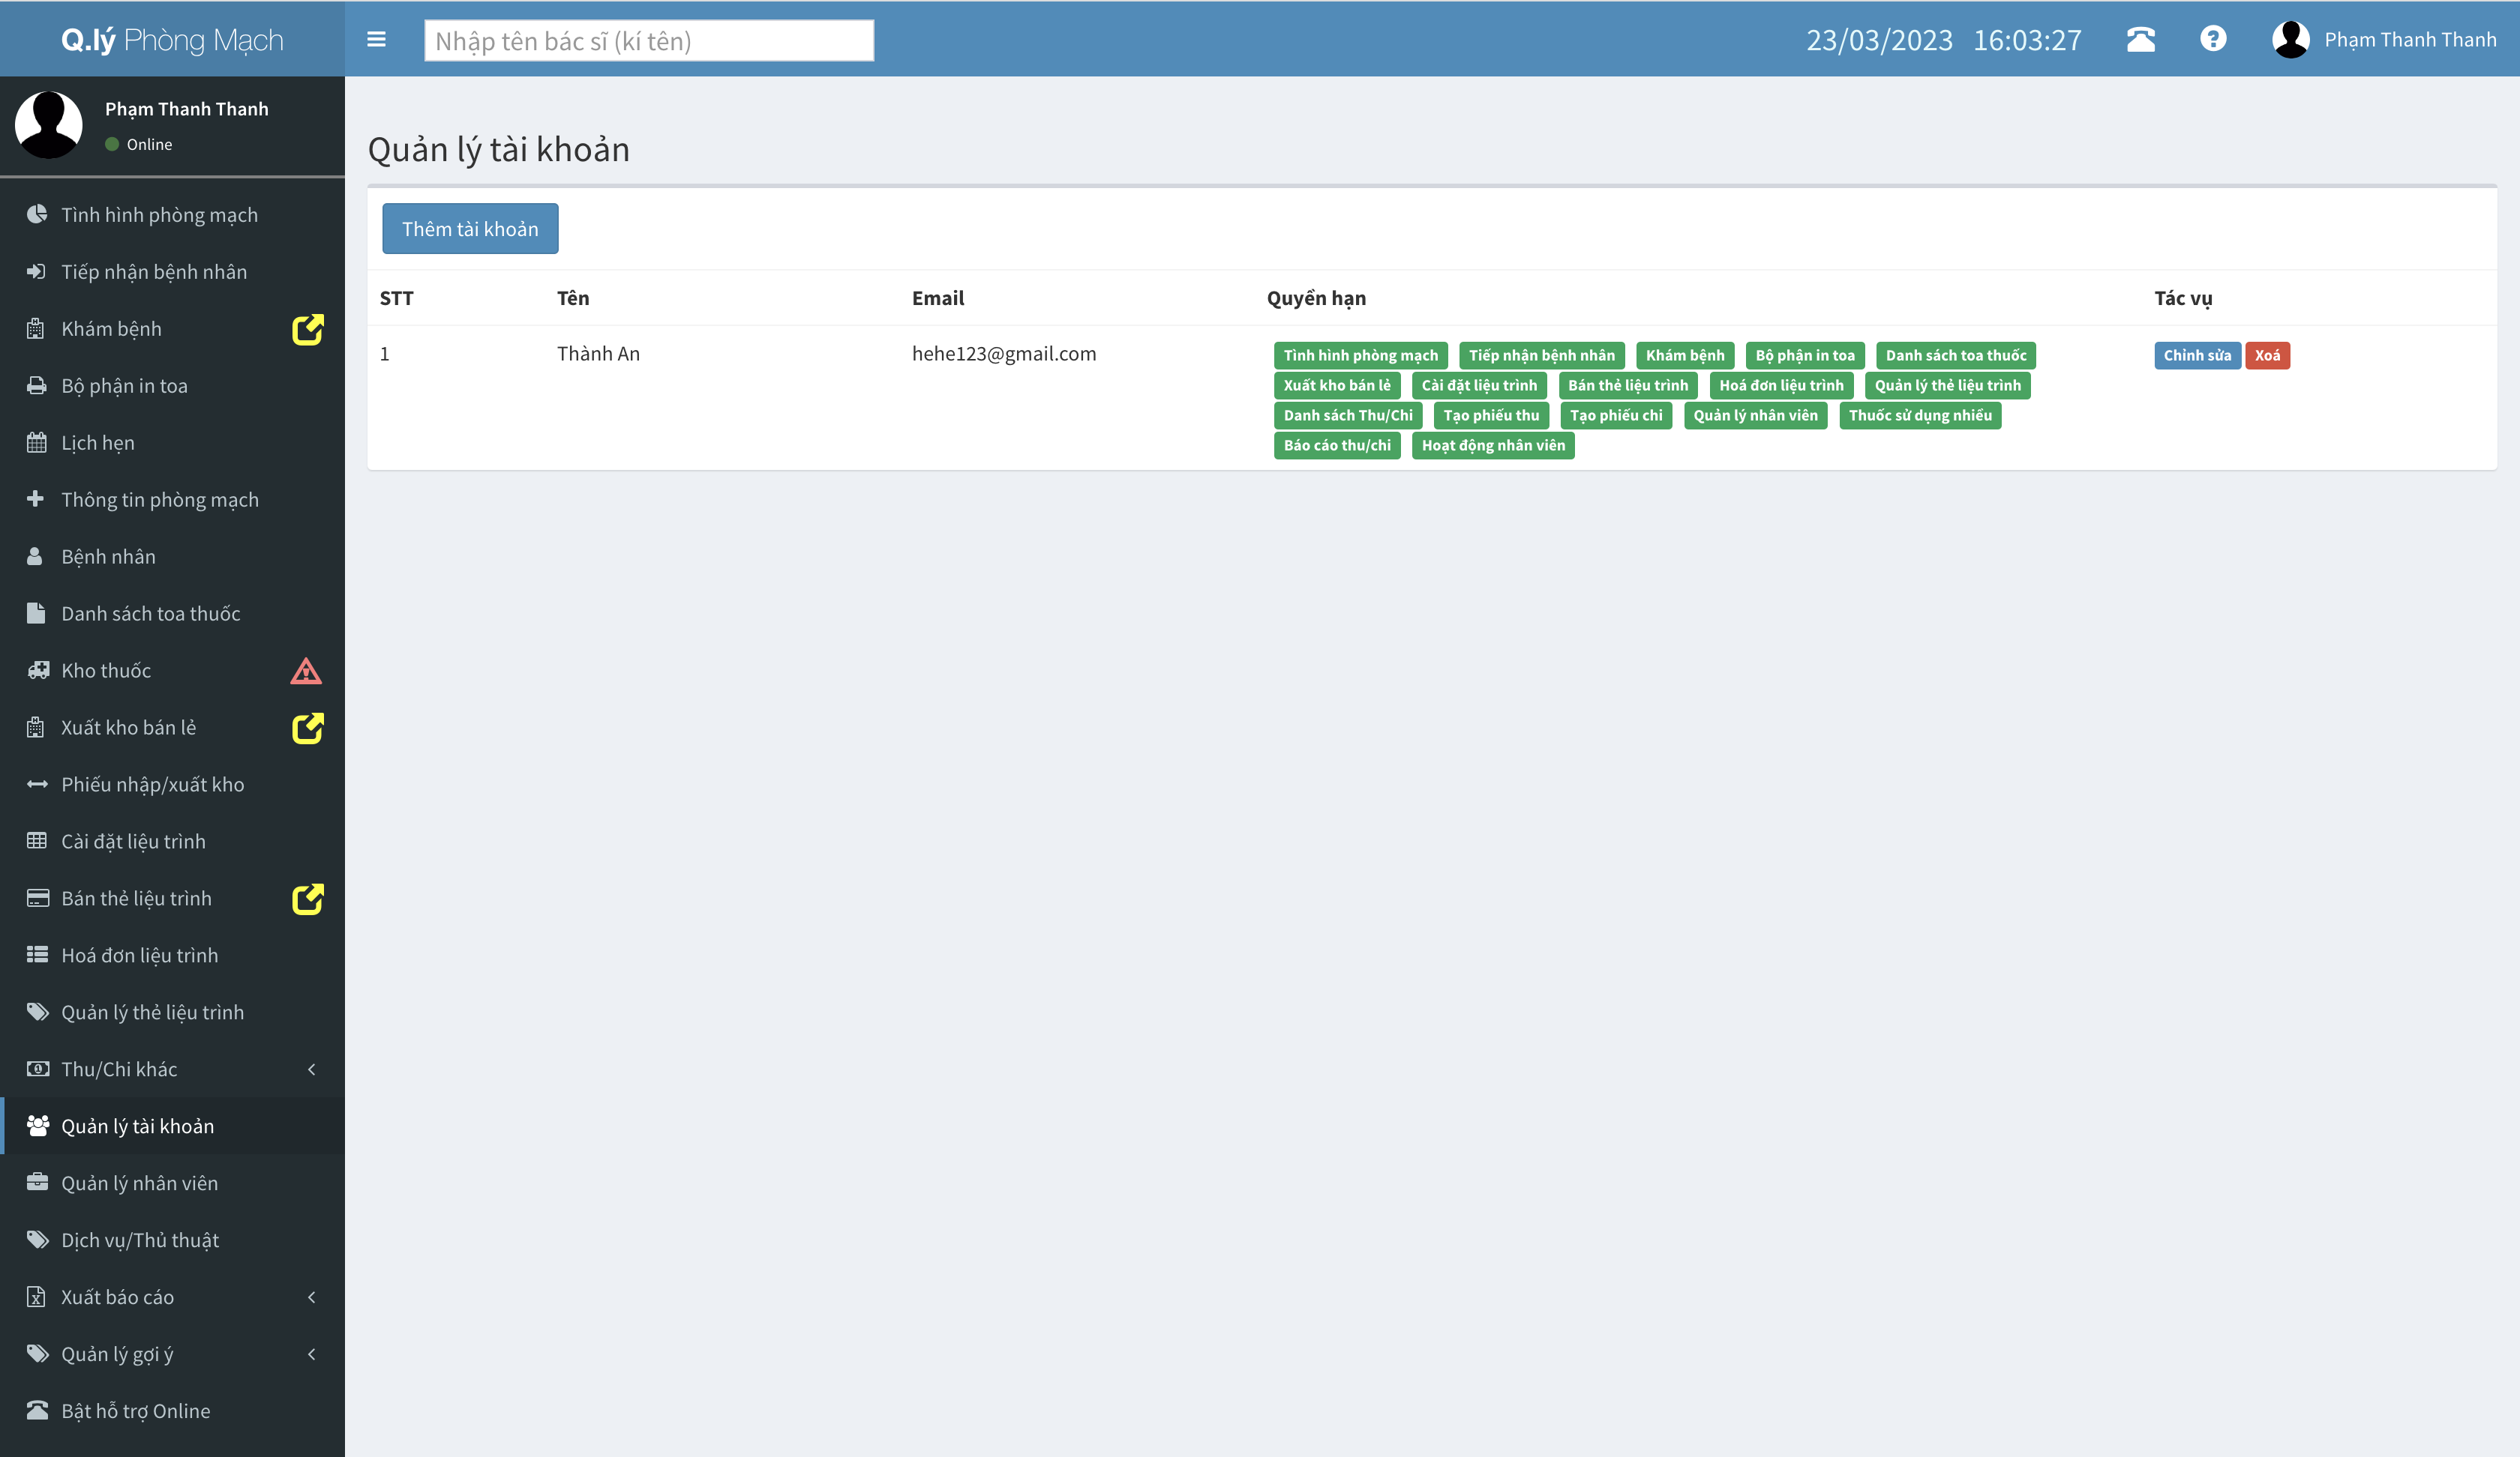Screen dimensions: 2520x1457
Task: Click the Cài đặt liệu trình green badge
Action: (x=1479, y=386)
